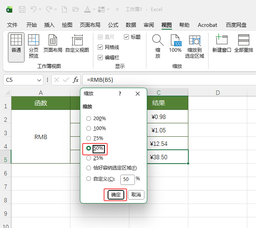The image size is (256, 228).
Task: Select the Custom (自定义) zoom radio option
Action: [89, 179]
